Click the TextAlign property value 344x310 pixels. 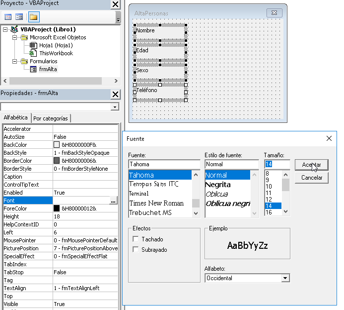(x=85, y=288)
